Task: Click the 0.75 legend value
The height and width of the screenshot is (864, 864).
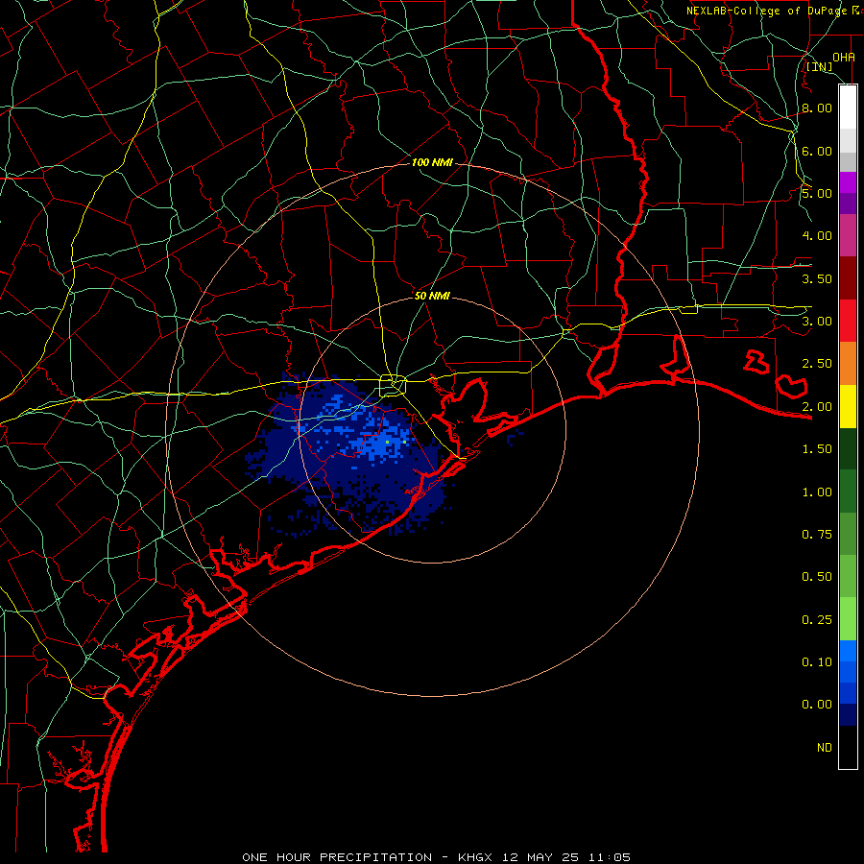Action: coord(817,535)
